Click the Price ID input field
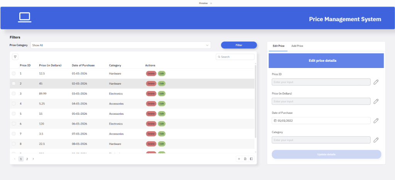Image resolution: width=395 pixels, height=180 pixels. click(321, 82)
